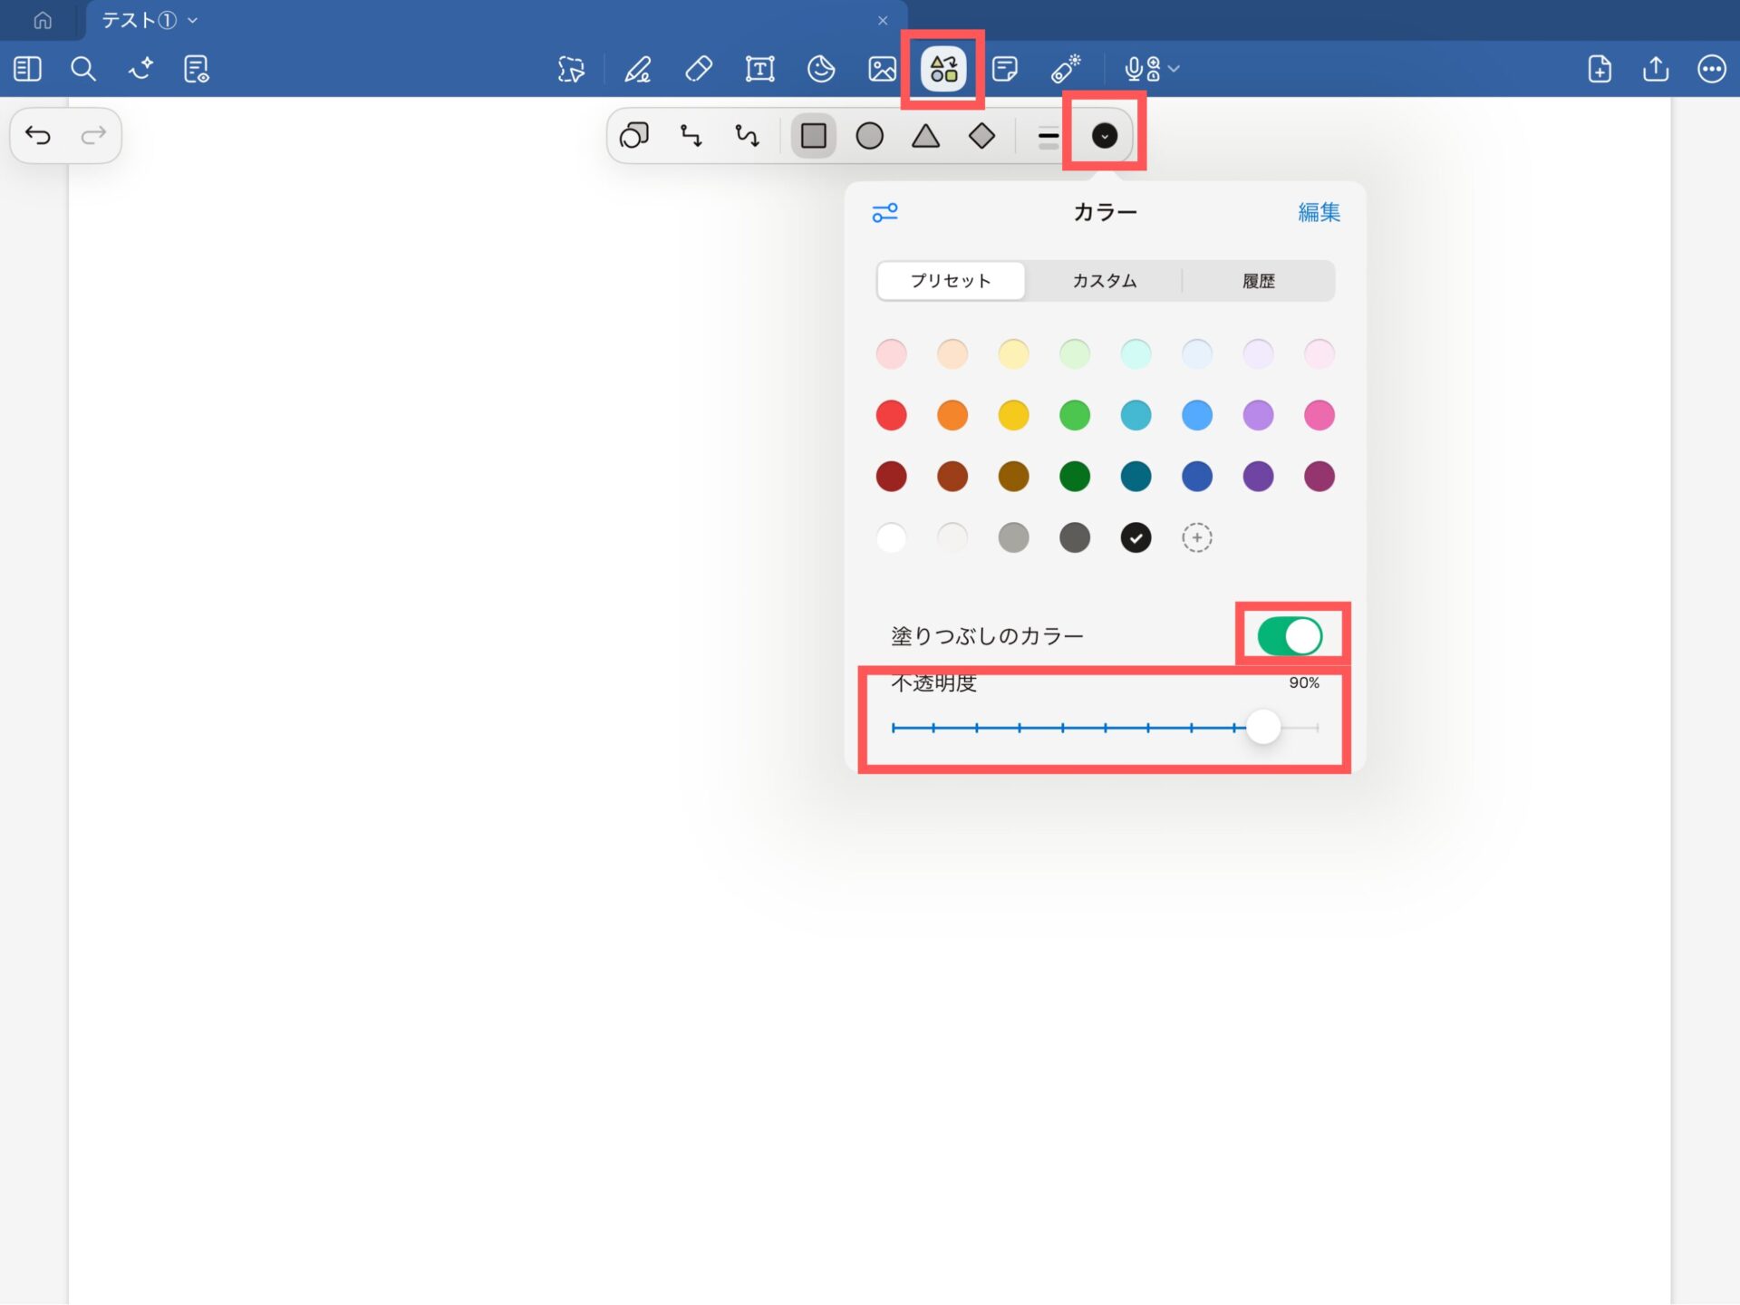Add a new color with plus swatch
Screen dimensions: 1740x1305
point(1196,538)
